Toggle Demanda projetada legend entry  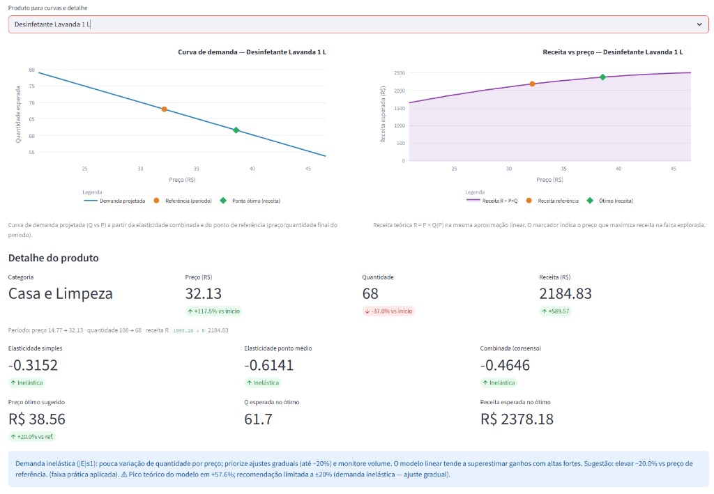tap(114, 201)
